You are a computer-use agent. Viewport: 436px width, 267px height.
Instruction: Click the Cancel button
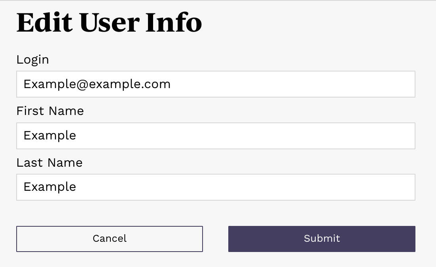110,239
